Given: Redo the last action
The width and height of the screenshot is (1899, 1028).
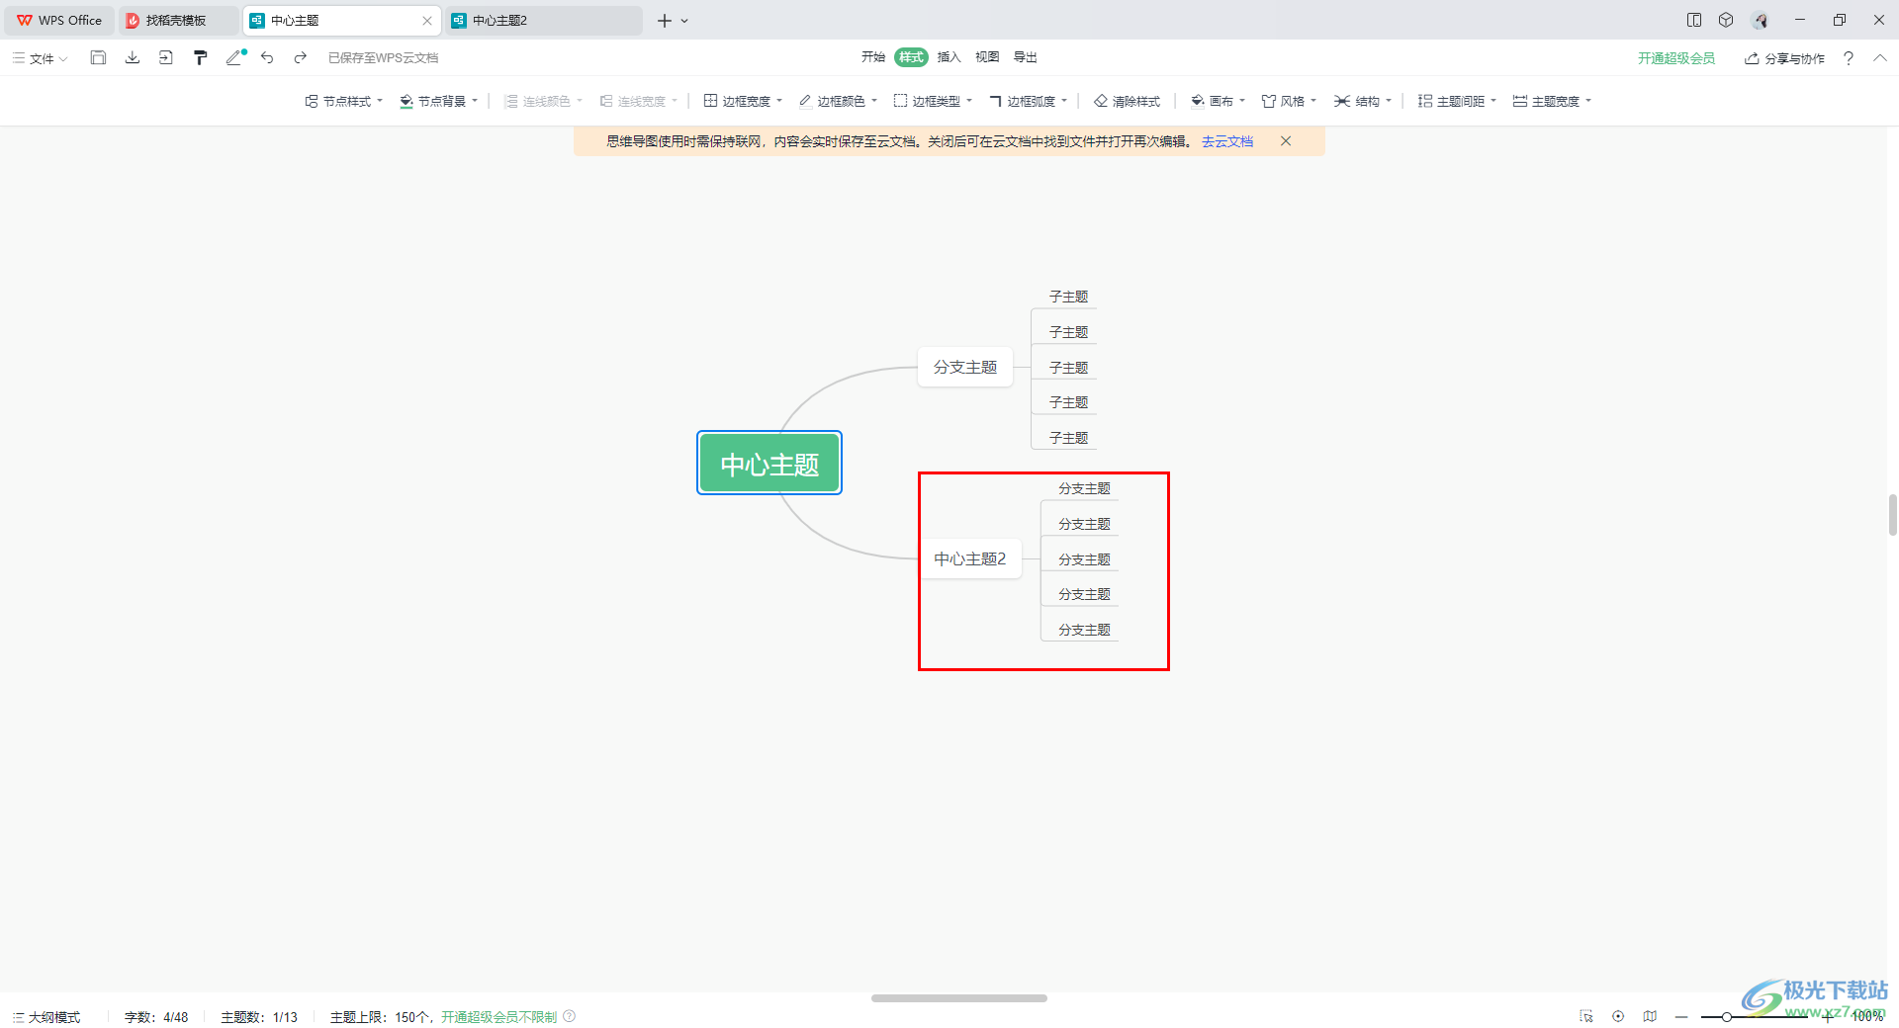Looking at the screenshot, I should pyautogui.click(x=300, y=57).
